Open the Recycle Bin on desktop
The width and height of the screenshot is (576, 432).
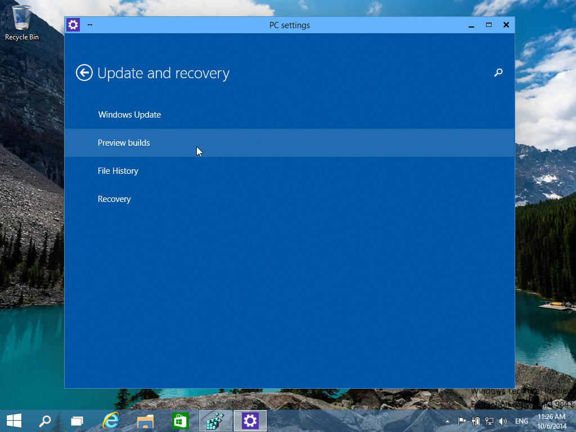pos(22,22)
